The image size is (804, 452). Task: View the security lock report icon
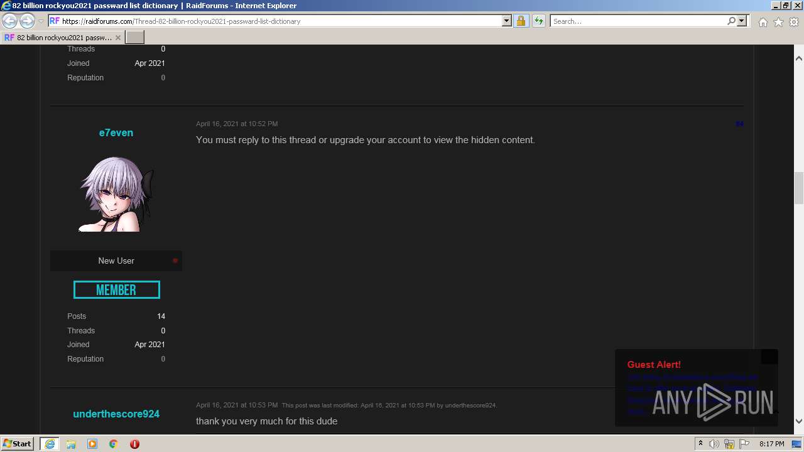521,21
